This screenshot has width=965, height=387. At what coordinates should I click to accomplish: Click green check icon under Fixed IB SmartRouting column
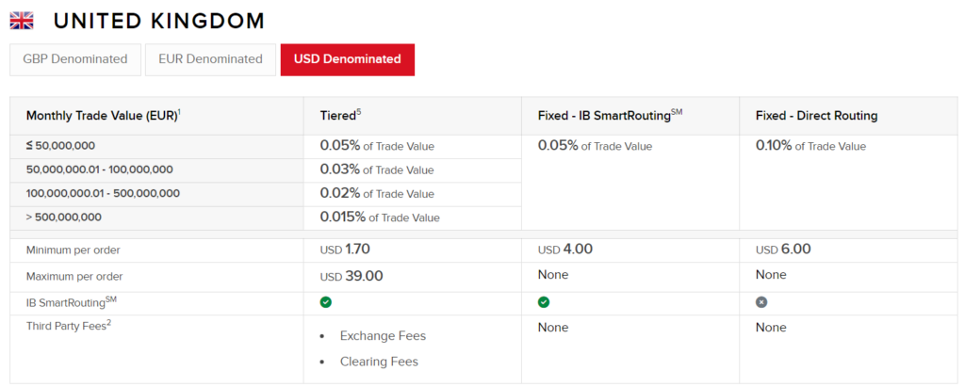point(544,302)
